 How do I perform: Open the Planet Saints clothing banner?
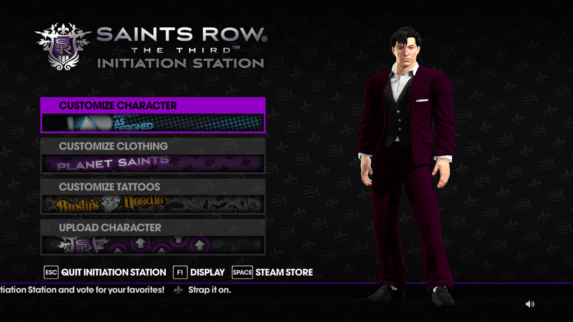click(153, 163)
